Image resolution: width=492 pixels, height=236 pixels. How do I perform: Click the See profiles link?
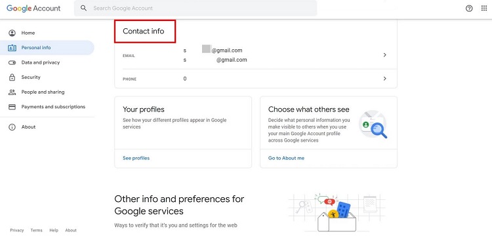click(x=136, y=158)
